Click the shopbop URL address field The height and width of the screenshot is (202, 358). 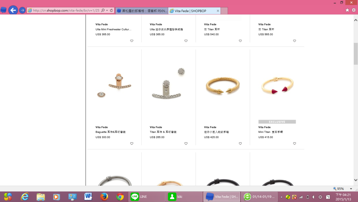(x=66, y=10)
